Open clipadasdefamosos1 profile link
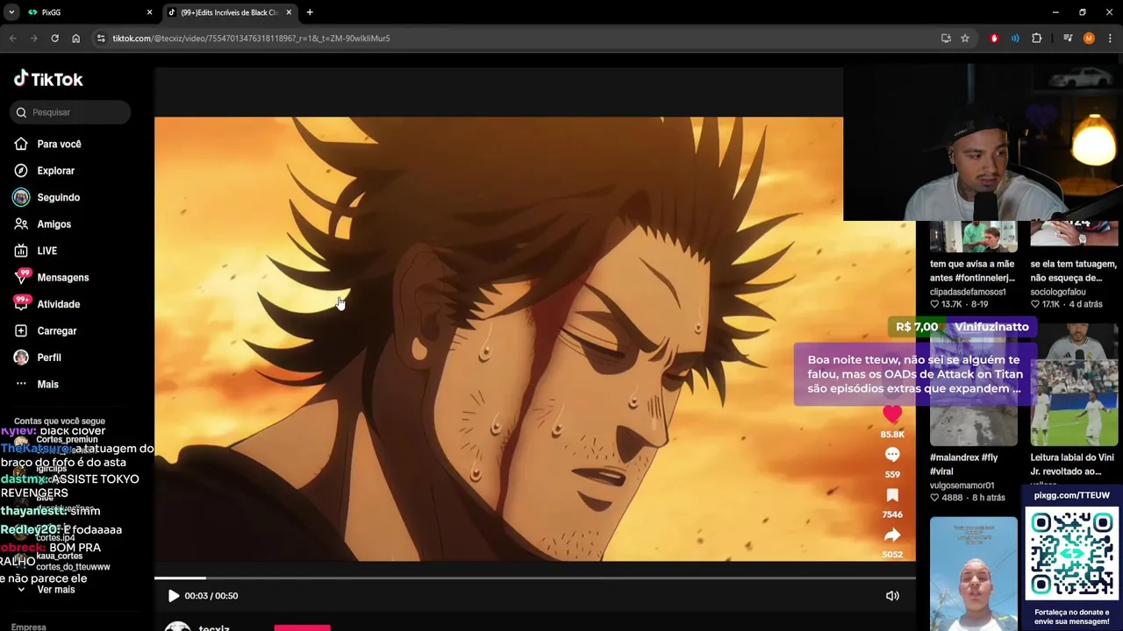Viewport: 1123px width, 631px height. tap(968, 292)
